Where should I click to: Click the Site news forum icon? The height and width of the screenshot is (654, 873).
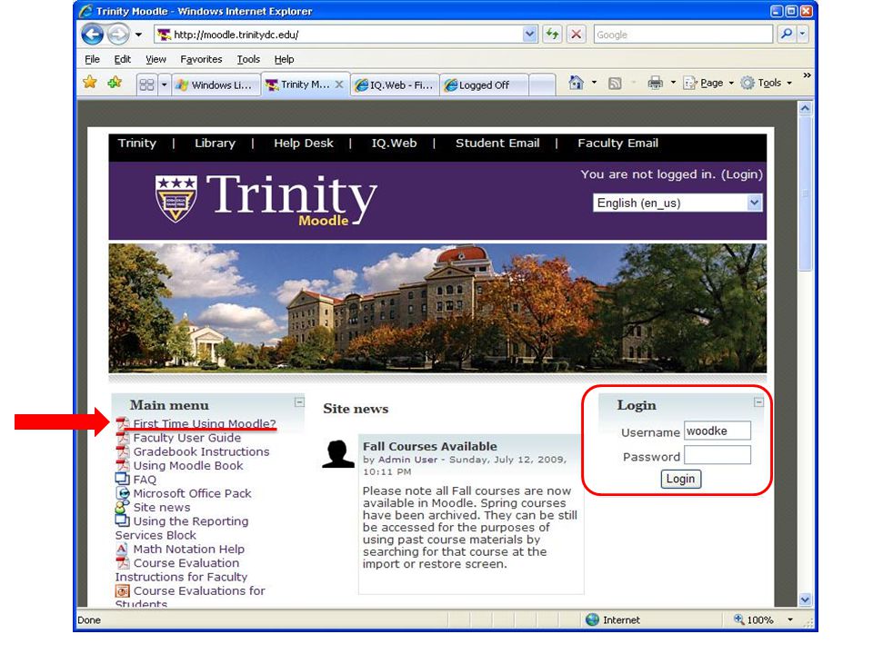(x=122, y=507)
